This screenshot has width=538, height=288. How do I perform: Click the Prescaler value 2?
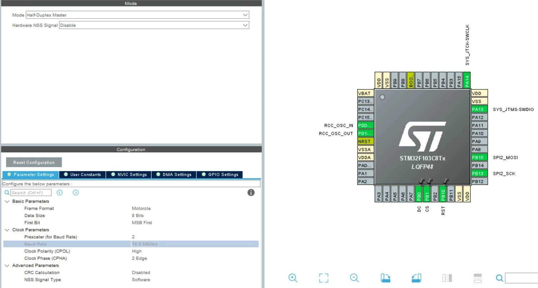point(133,237)
